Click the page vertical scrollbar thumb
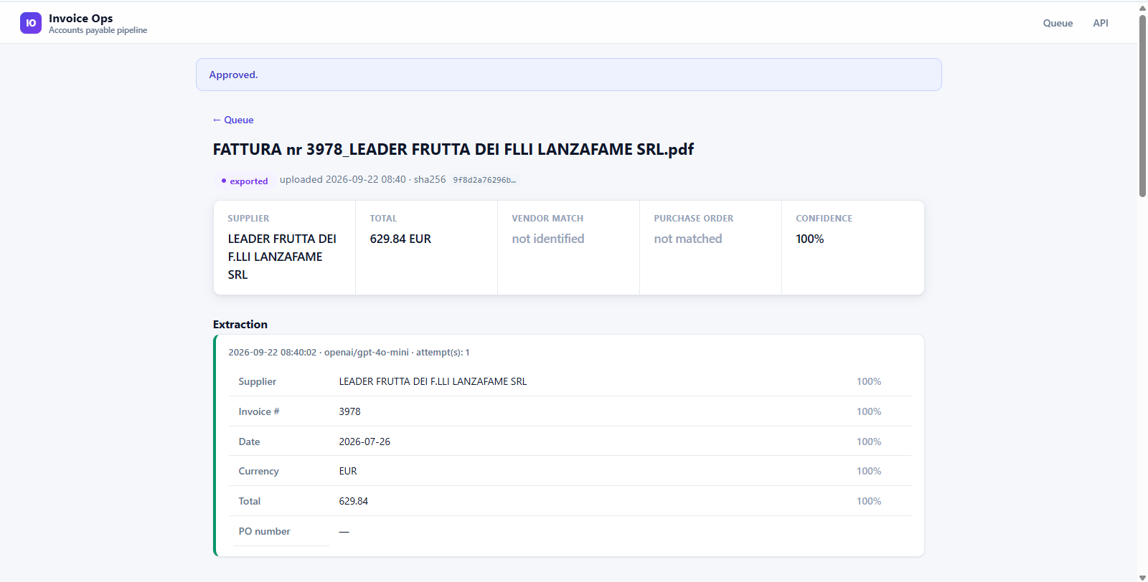 [x=1142, y=105]
